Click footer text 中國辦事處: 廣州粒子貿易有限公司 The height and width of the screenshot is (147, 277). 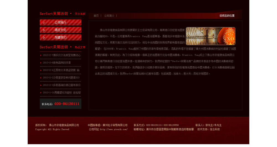[107, 125]
